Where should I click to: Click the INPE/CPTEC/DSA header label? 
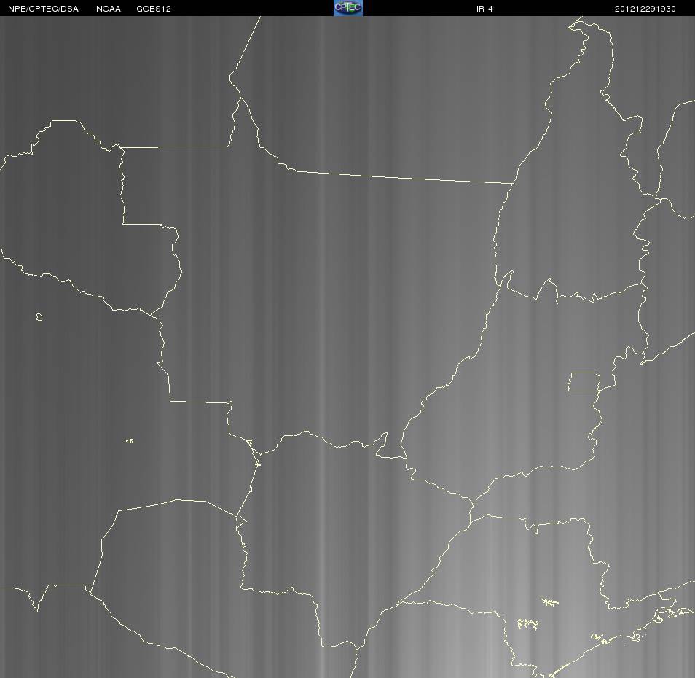tap(42, 9)
